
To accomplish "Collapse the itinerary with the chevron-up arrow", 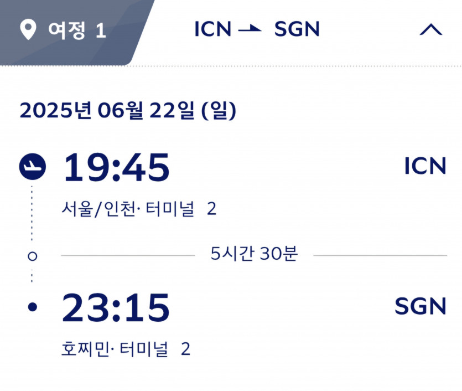I will click(431, 30).
